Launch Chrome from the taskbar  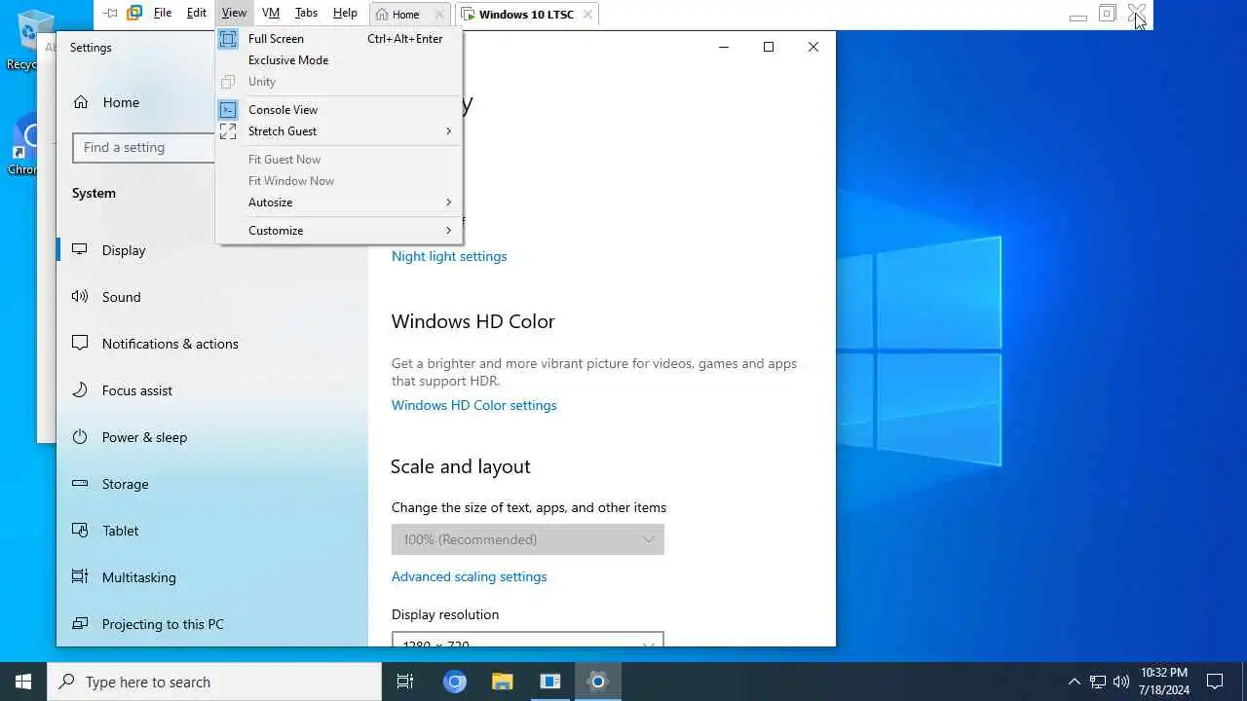455,682
